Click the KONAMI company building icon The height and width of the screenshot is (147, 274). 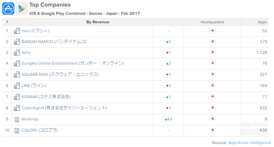(x=17, y=97)
